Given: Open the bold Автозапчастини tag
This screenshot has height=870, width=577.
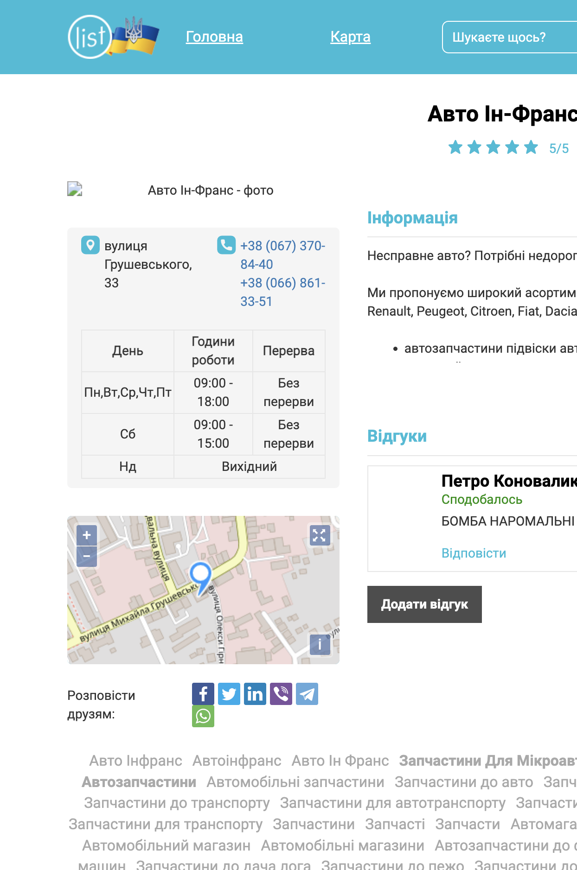Looking at the screenshot, I should 139,782.
